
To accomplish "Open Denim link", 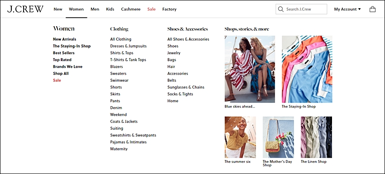I will click(116, 108).
